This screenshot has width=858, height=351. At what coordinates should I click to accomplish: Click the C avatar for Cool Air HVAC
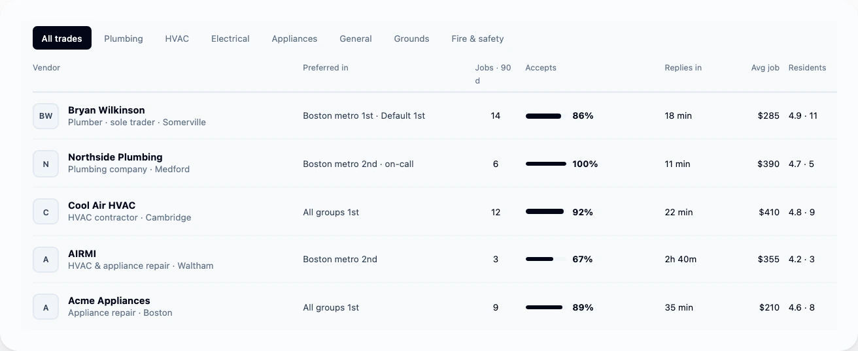46,213
